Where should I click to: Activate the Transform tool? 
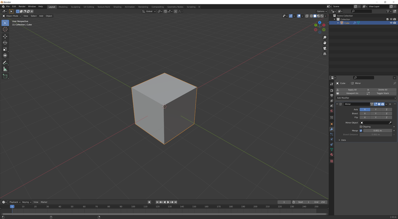click(5, 55)
